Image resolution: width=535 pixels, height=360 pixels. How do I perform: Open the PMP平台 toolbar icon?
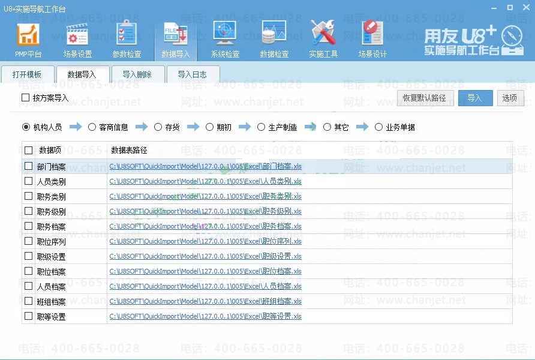click(x=28, y=40)
